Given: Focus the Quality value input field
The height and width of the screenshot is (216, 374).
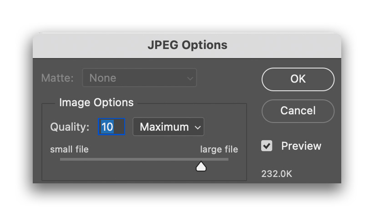Looking at the screenshot, I should [111, 127].
